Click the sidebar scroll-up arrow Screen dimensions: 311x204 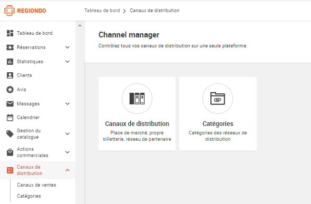click(x=80, y=25)
